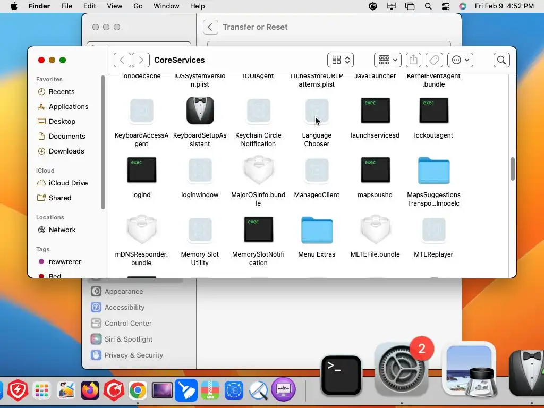Viewport: 544px width, 408px height.
Task: Open Desktop in Finder sidebar
Action: [56, 122]
